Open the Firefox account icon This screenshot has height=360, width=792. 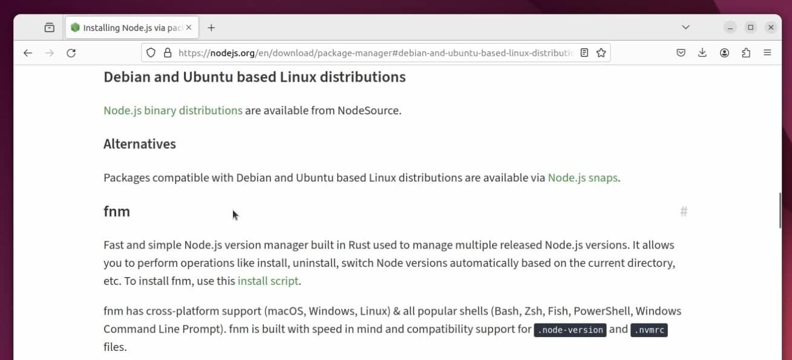tap(724, 53)
